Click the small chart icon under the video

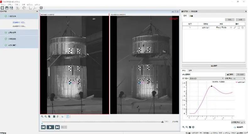tap(62, 116)
